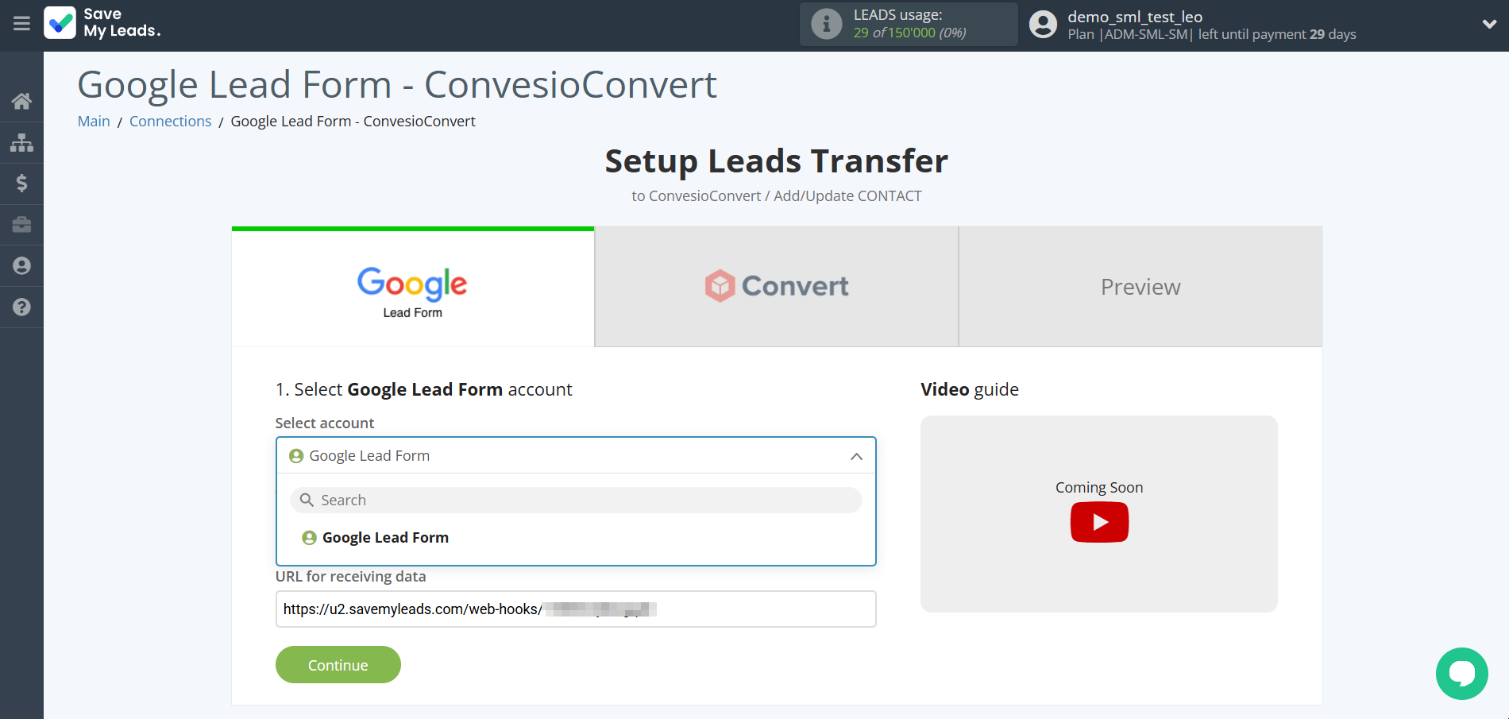The image size is (1509, 719).
Task: Open the briefcase icon in the sidebar
Action: (x=21, y=225)
